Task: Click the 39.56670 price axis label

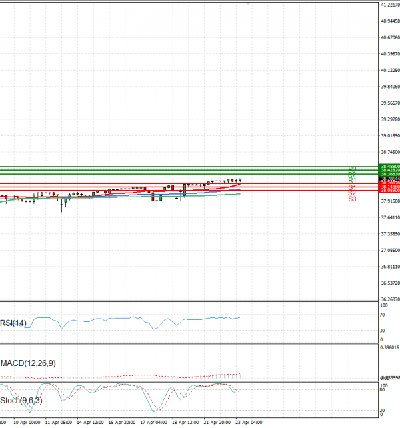Action: 391,103
